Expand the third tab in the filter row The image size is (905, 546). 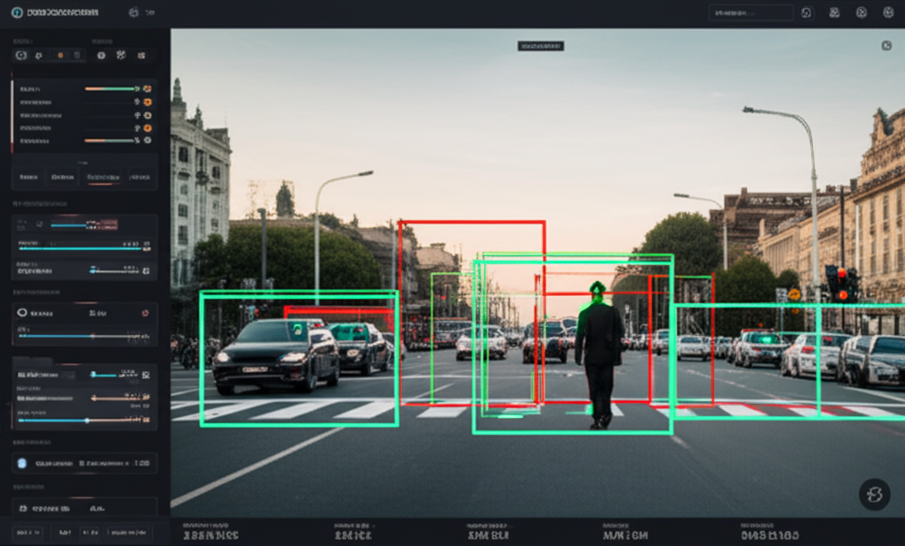(x=104, y=177)
